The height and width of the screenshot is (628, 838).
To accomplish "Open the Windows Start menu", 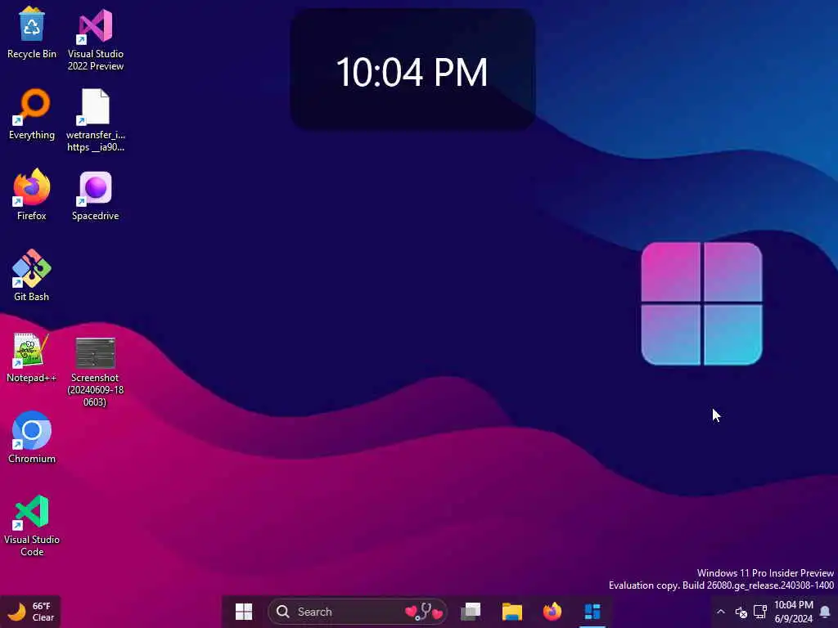I will 244,612.
